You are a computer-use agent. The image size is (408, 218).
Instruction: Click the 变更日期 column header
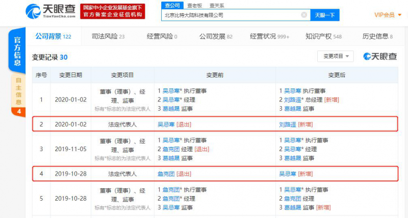70,75
